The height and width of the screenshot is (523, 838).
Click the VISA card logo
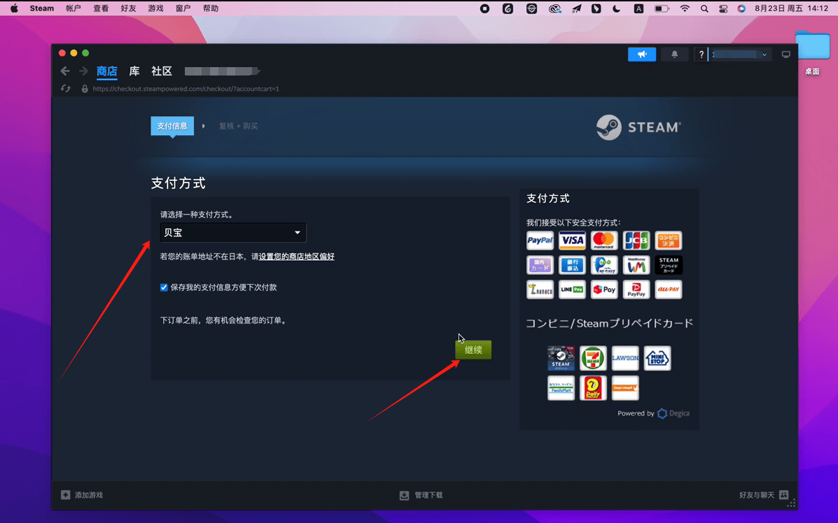click(x=572, y=241)
